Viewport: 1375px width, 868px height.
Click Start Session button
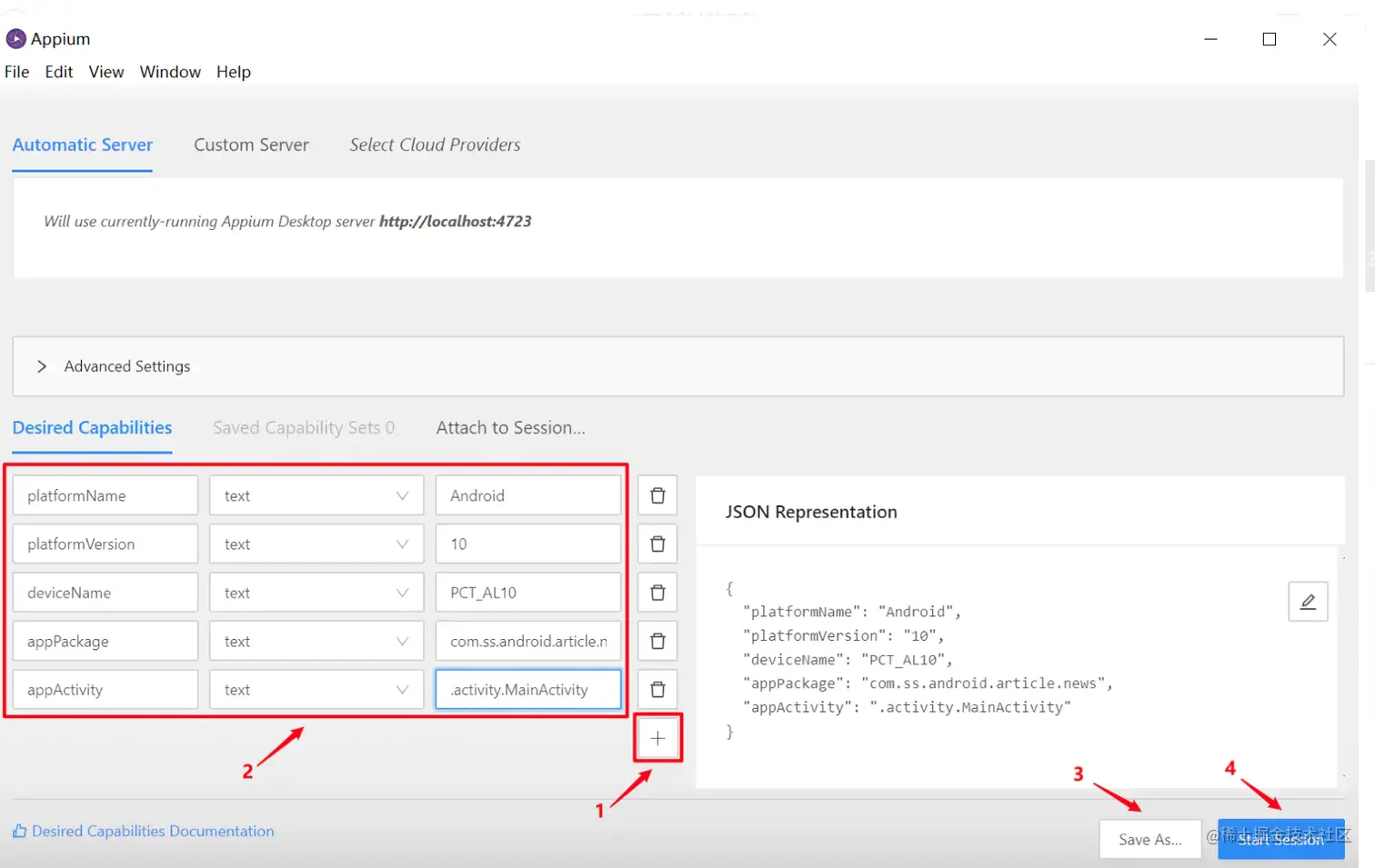pyautogui.click(x=1280, y=840)
